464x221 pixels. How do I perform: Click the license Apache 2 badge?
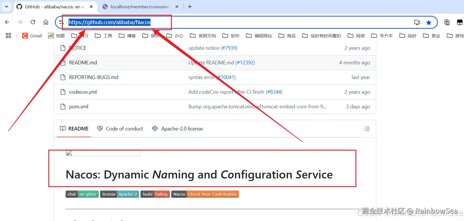[x=119, y=194]
